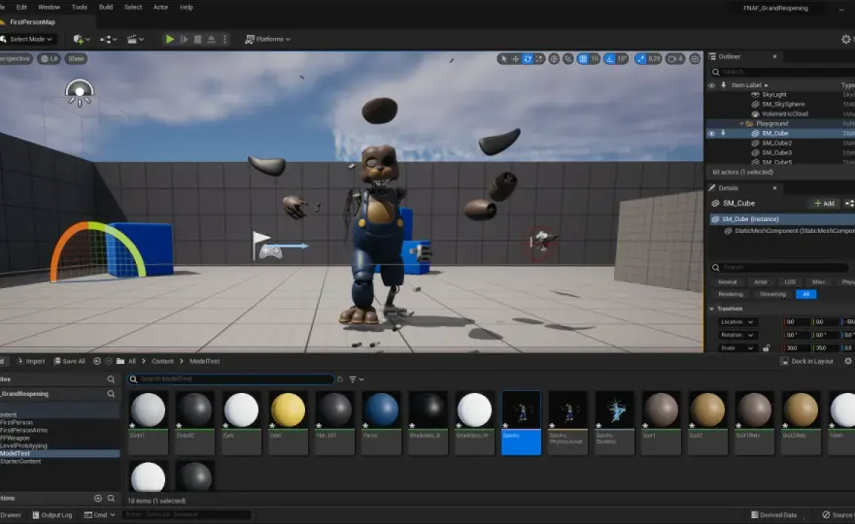Toggle scale snapping in the viewport
Image resolution: width=855 pixels, height=524 pixels.
pyautogui.click(x=640, y=59)
